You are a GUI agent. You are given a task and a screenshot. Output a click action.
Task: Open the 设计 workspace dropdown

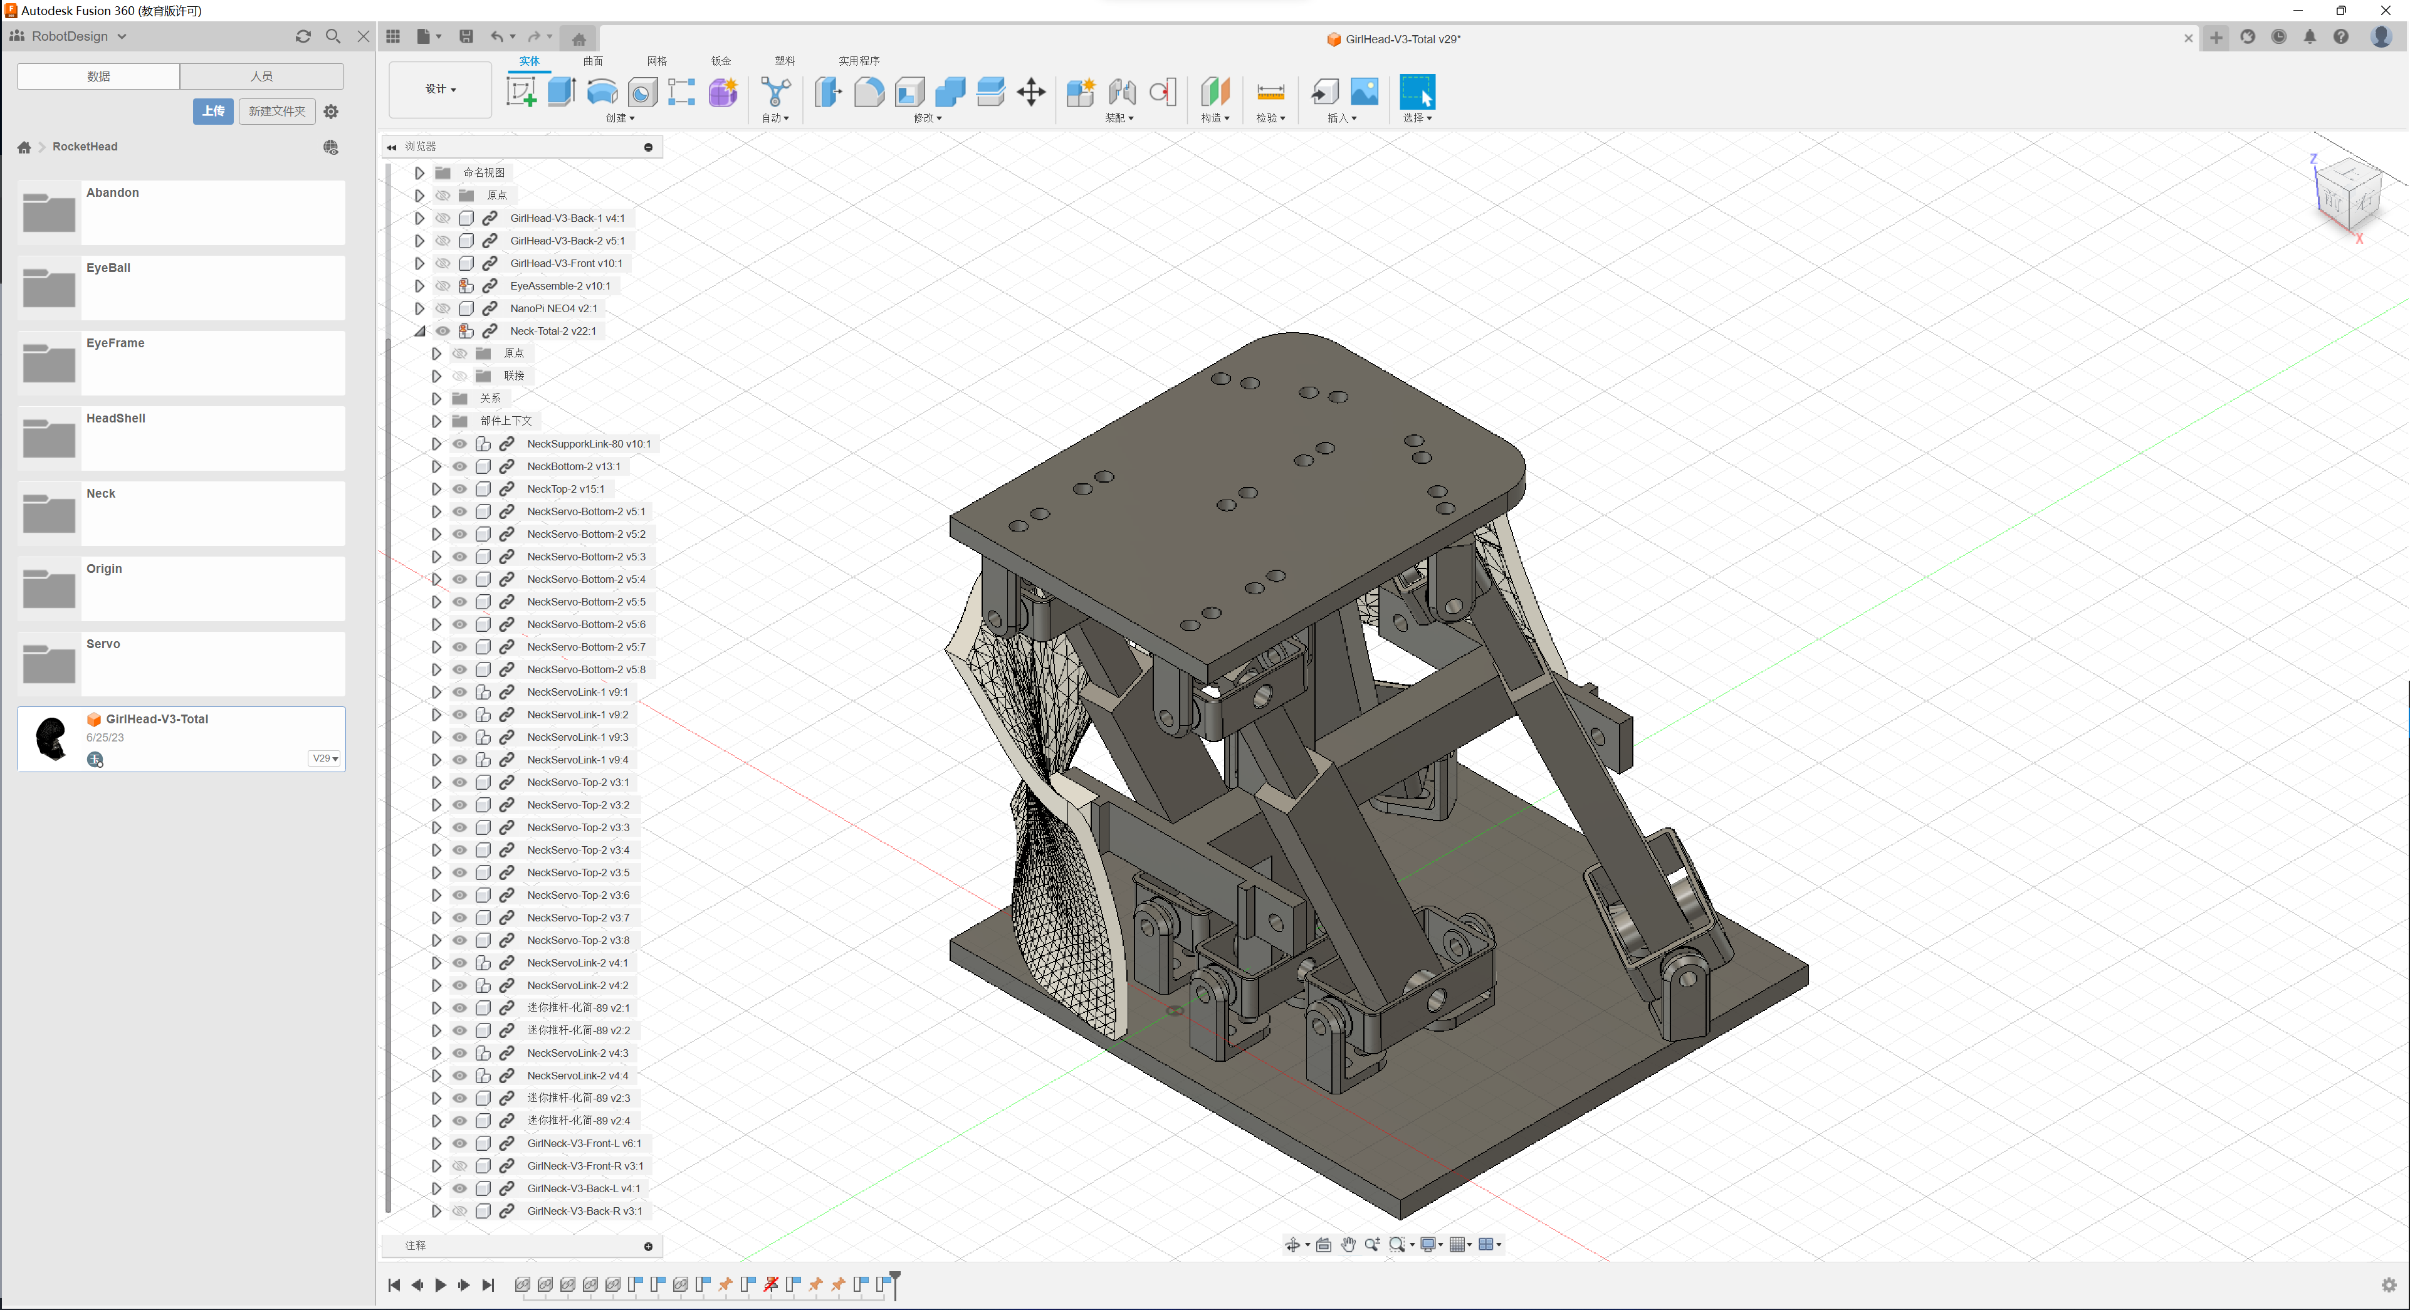(441, 89)
